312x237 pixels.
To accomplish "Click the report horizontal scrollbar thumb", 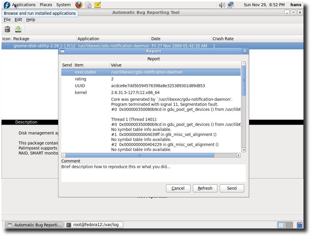I will [140, 155].
